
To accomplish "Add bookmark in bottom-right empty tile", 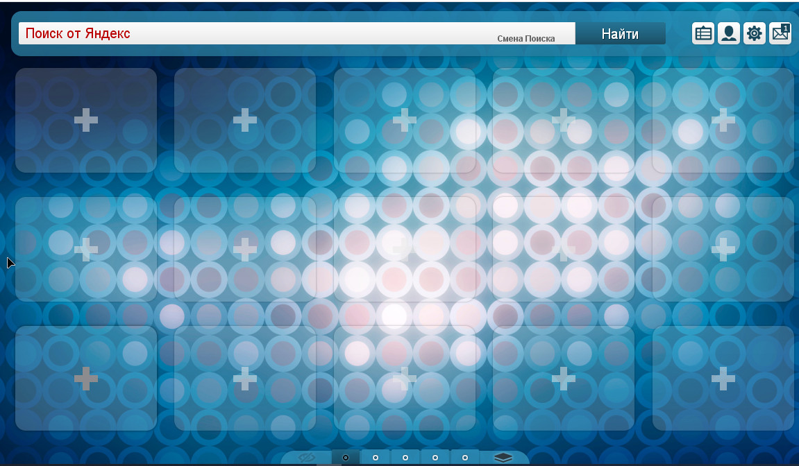I will pyautogui.click(x=723, y=379).
